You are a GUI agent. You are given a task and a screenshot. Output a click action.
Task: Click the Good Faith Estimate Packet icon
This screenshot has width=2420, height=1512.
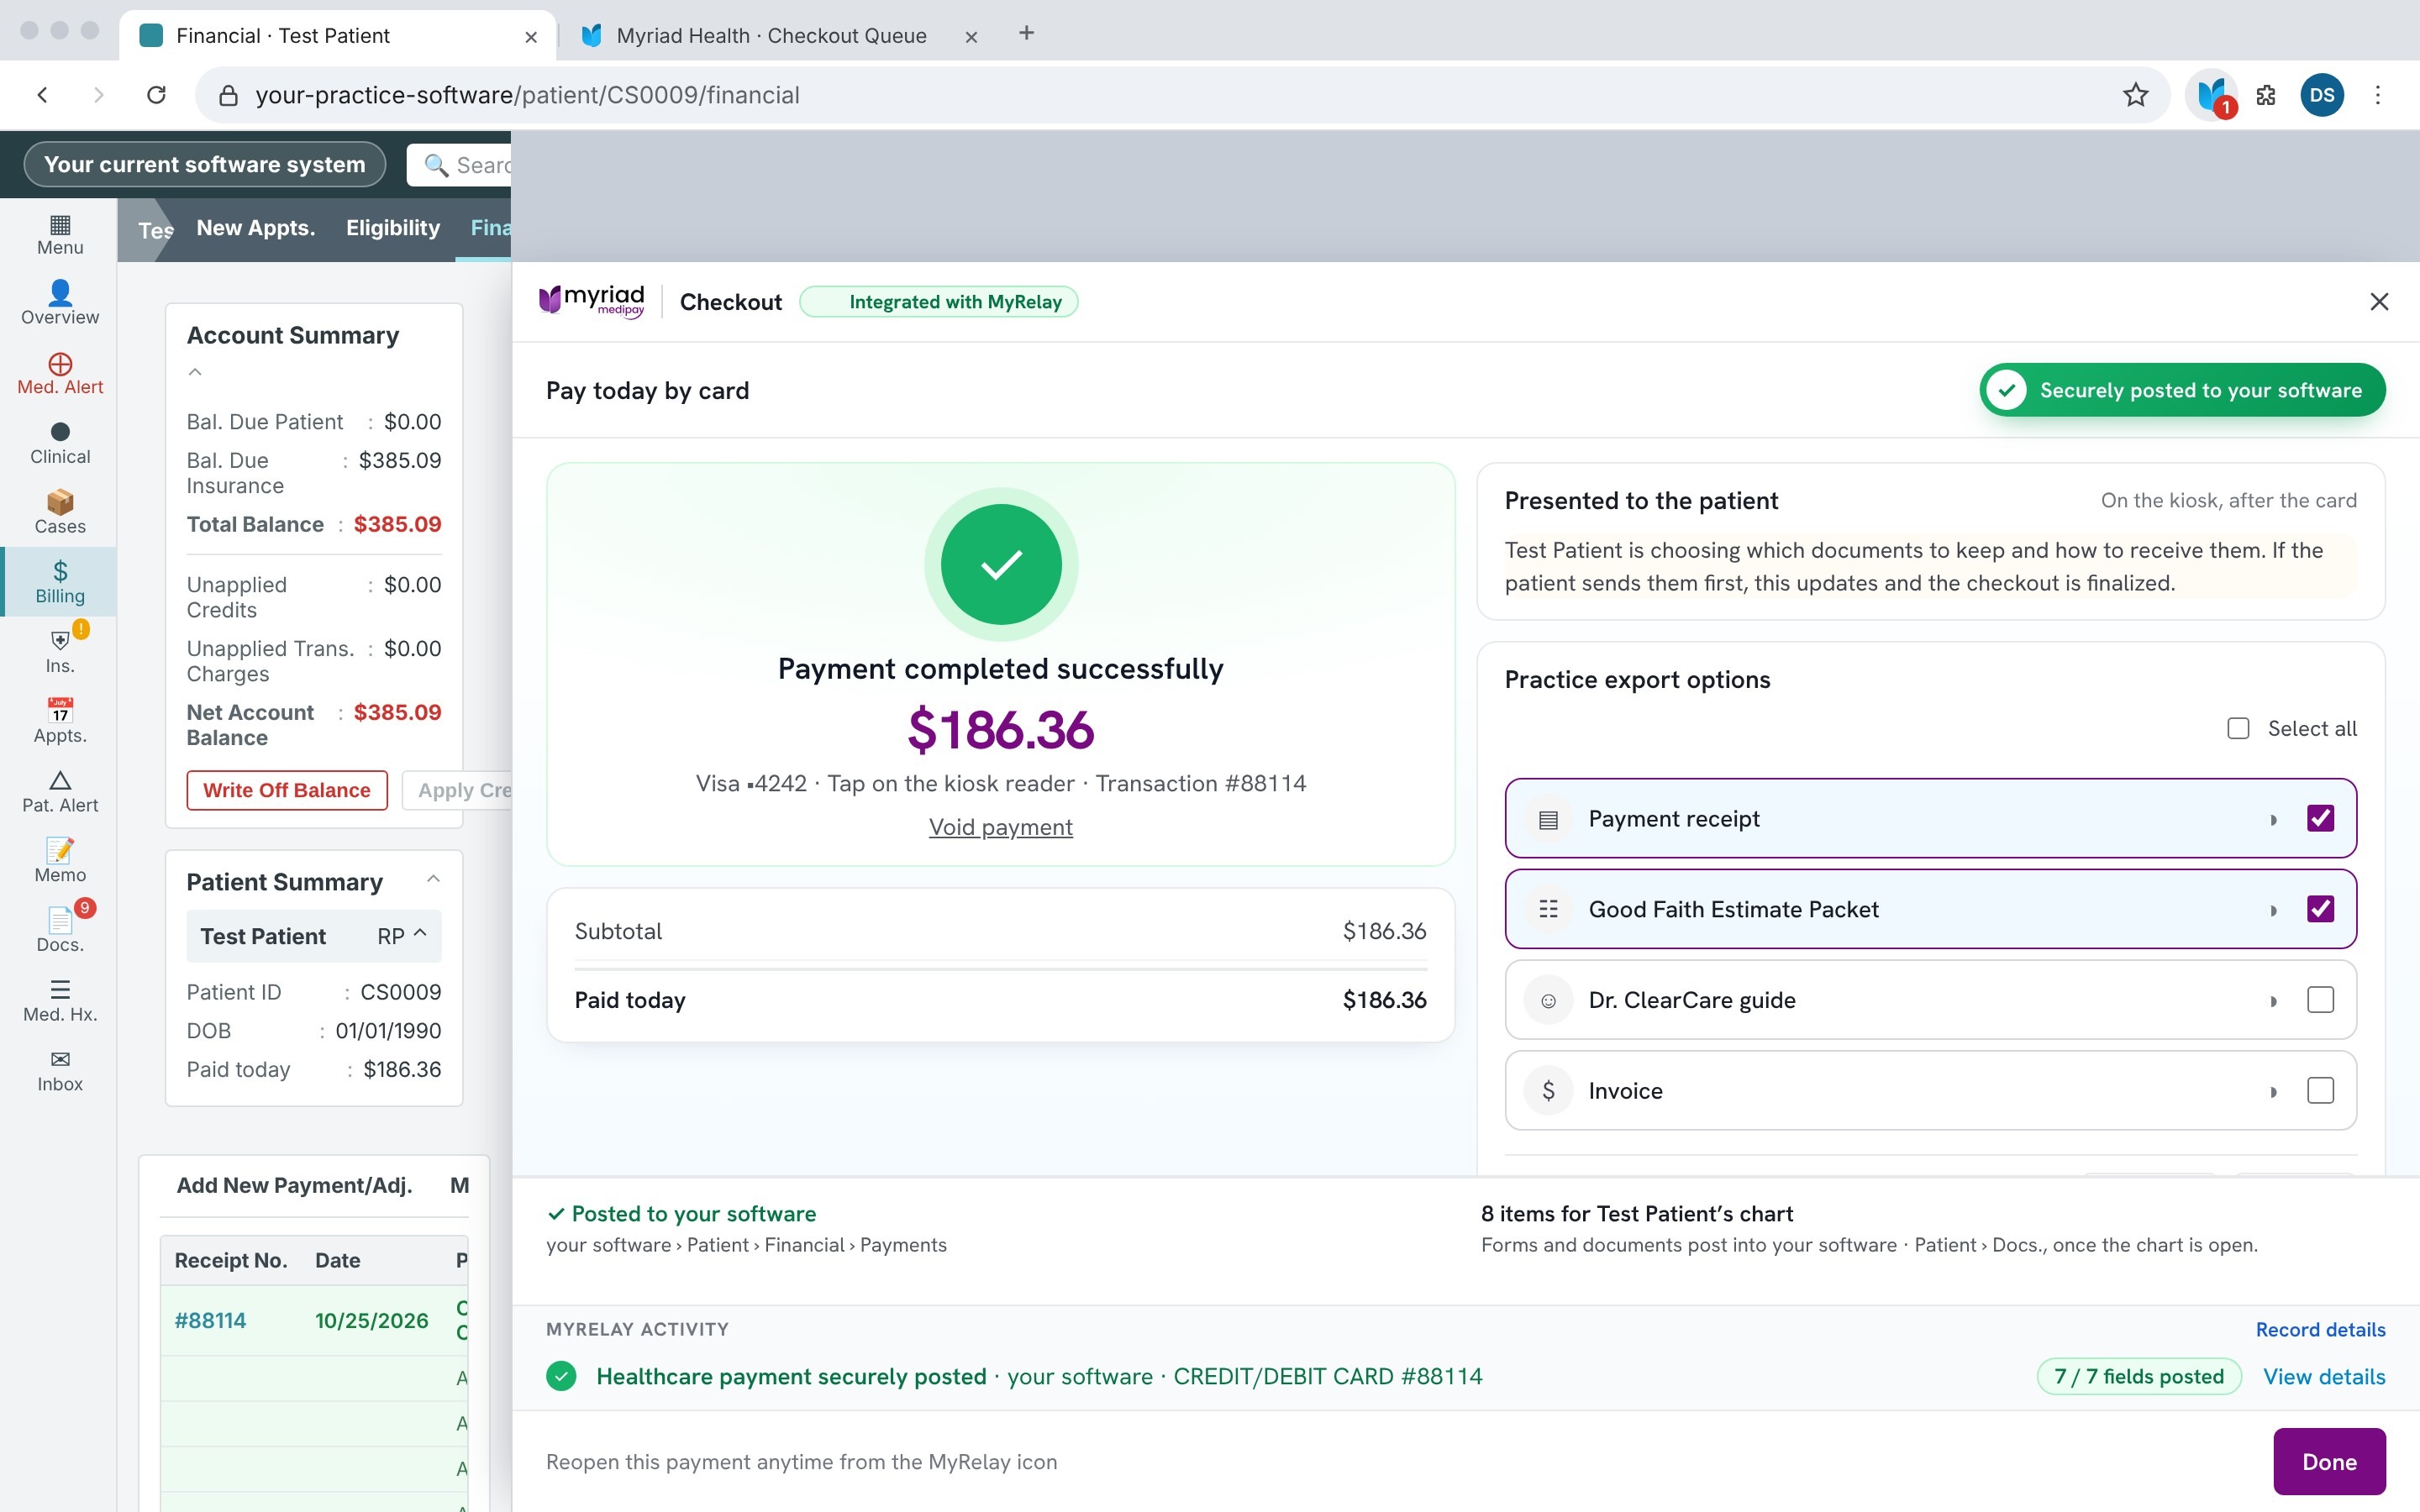coord(1548,909)
